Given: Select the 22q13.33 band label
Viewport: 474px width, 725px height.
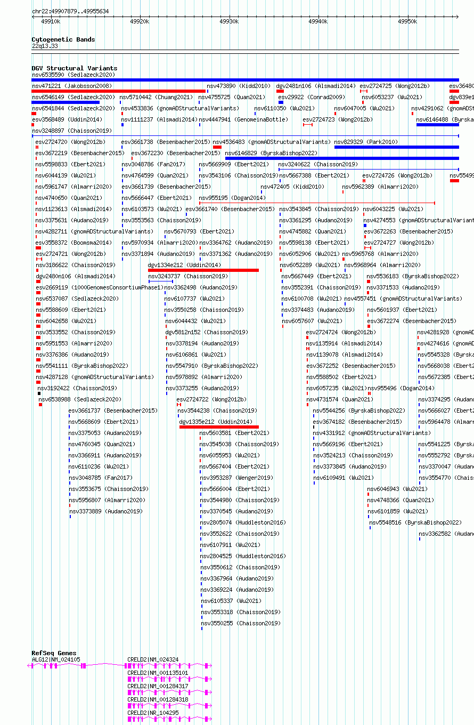Looking at the screenshot, I should point(45,46).
